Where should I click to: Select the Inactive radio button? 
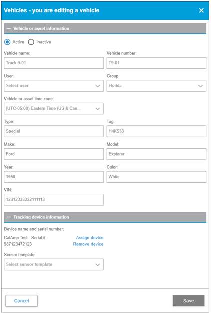coord(31,42)
